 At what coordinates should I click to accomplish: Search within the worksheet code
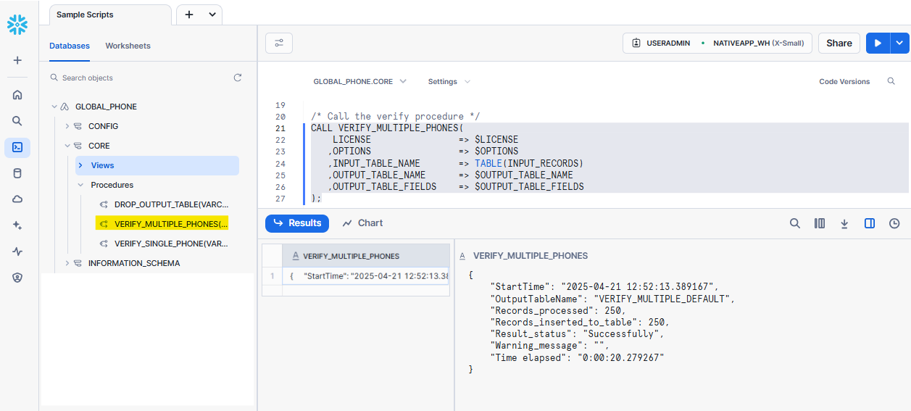point(891,81)
